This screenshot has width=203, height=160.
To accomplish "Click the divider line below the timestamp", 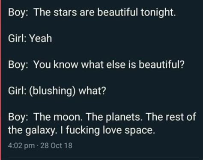I will 103,157.
